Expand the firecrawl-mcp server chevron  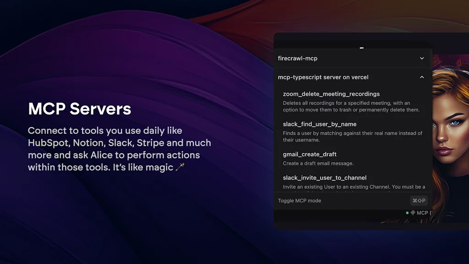tap(422, 58)
